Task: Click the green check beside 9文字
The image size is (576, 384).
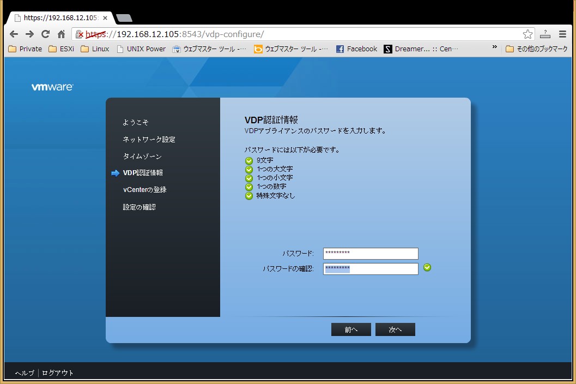Action: [249, 161]
